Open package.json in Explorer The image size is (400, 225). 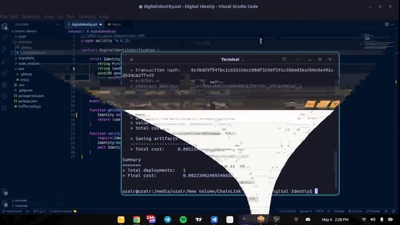pos(27,101)
